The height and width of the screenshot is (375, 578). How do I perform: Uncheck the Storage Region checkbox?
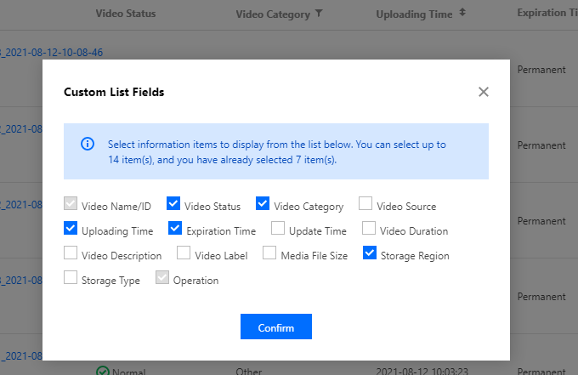click(370, 253)
